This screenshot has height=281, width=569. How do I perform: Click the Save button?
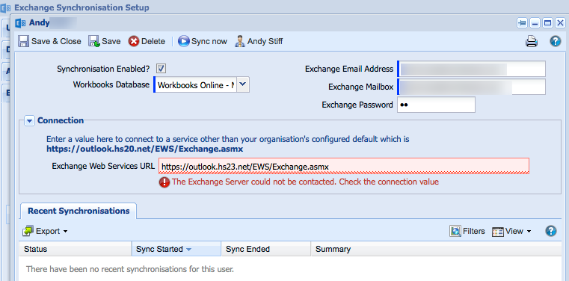(105, 41)
